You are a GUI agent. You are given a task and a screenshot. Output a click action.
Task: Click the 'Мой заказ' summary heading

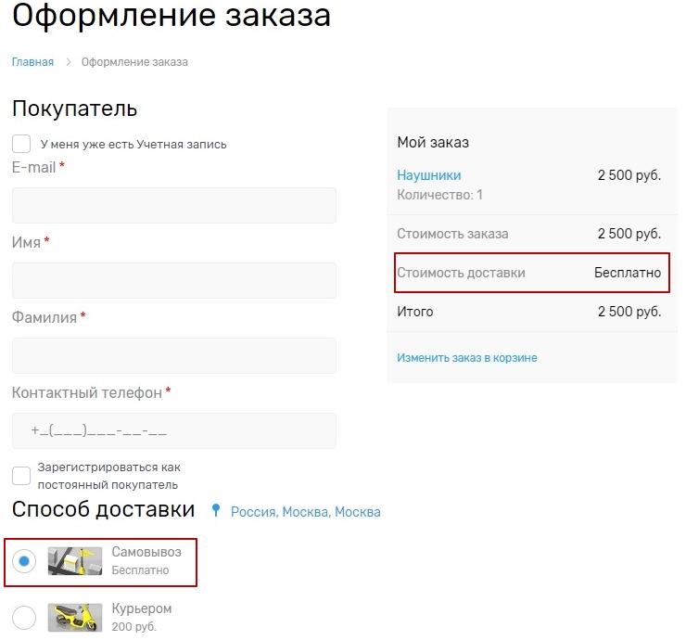[433, 142]
